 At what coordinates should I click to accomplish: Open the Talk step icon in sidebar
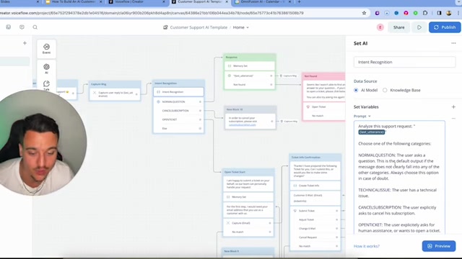46,85
